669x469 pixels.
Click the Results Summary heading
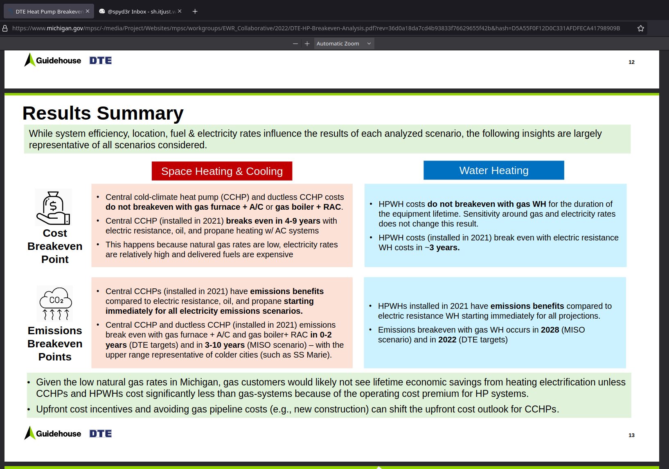[x=103, y=113]
